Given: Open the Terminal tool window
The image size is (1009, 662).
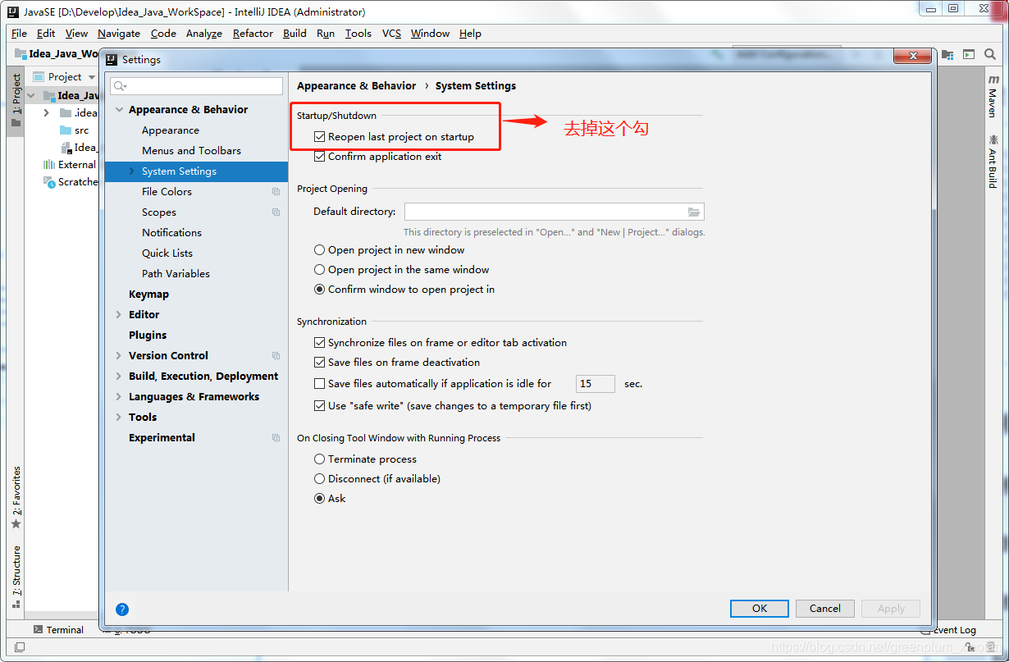Looking at the screenshot, I should pyautogui.click(x=58, y=630).
